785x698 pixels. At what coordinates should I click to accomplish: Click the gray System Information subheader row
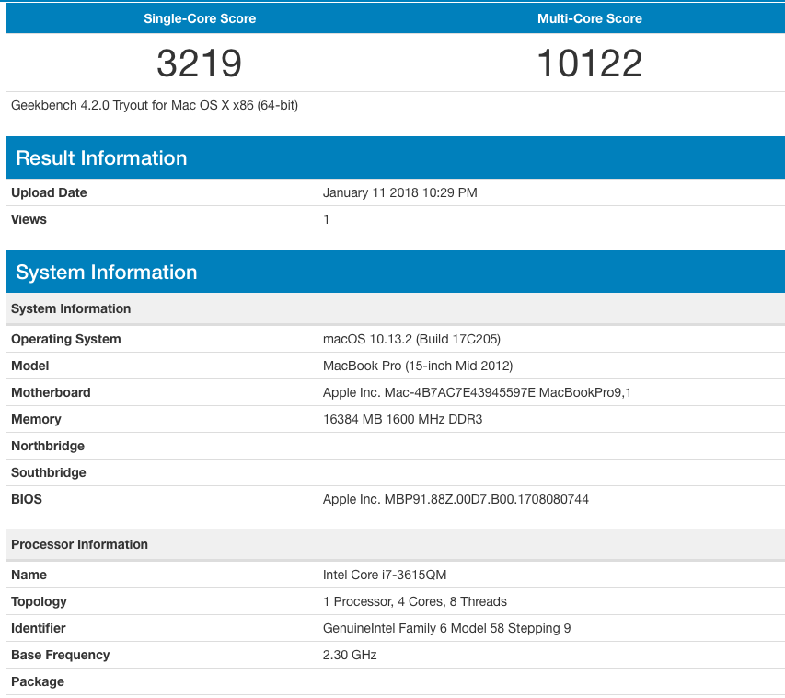click(395, 308)
